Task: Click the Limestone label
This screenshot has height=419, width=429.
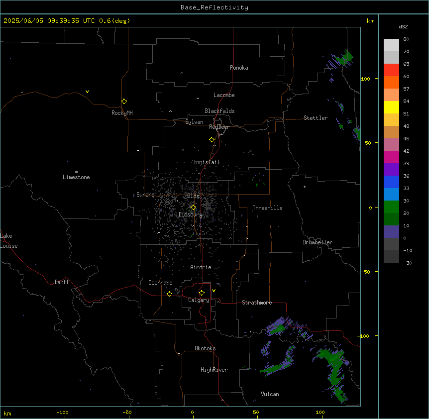Action: pyautogui.click(x=76, y=177)
